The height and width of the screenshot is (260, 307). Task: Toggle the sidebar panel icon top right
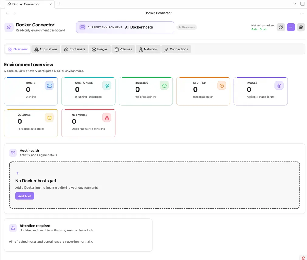pyautogui.click(x=302, y=4)
